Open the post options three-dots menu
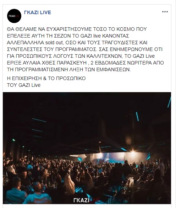 point(165,12)
